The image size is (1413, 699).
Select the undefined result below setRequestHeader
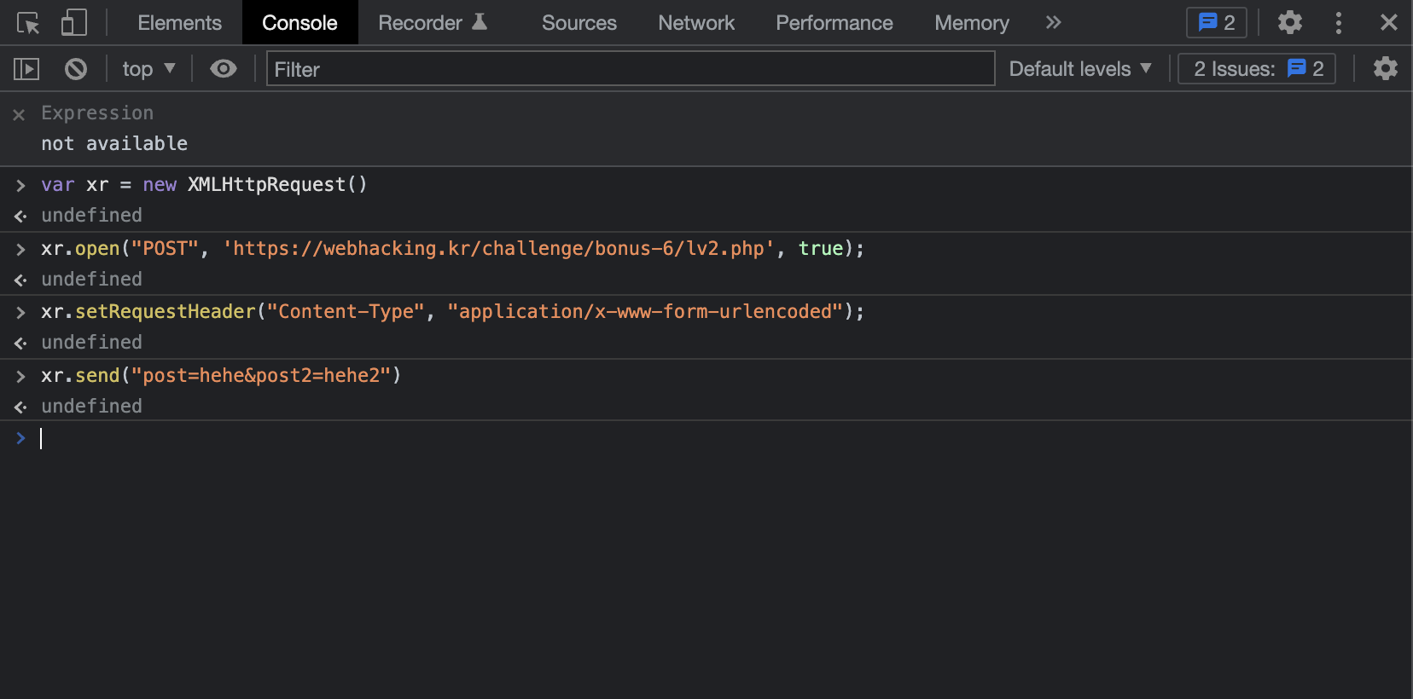92,342
